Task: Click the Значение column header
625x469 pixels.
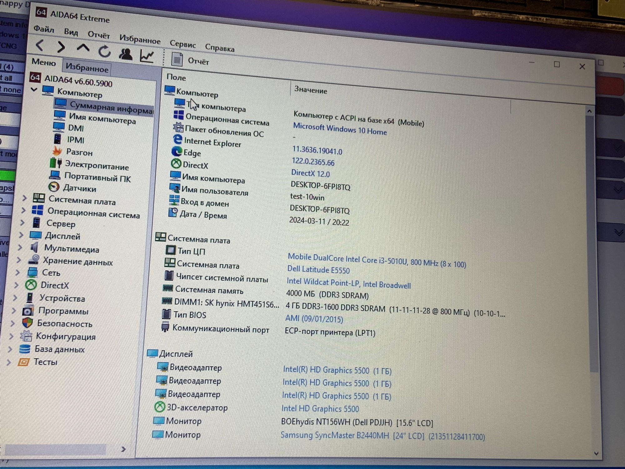Action: click(311, 90)
